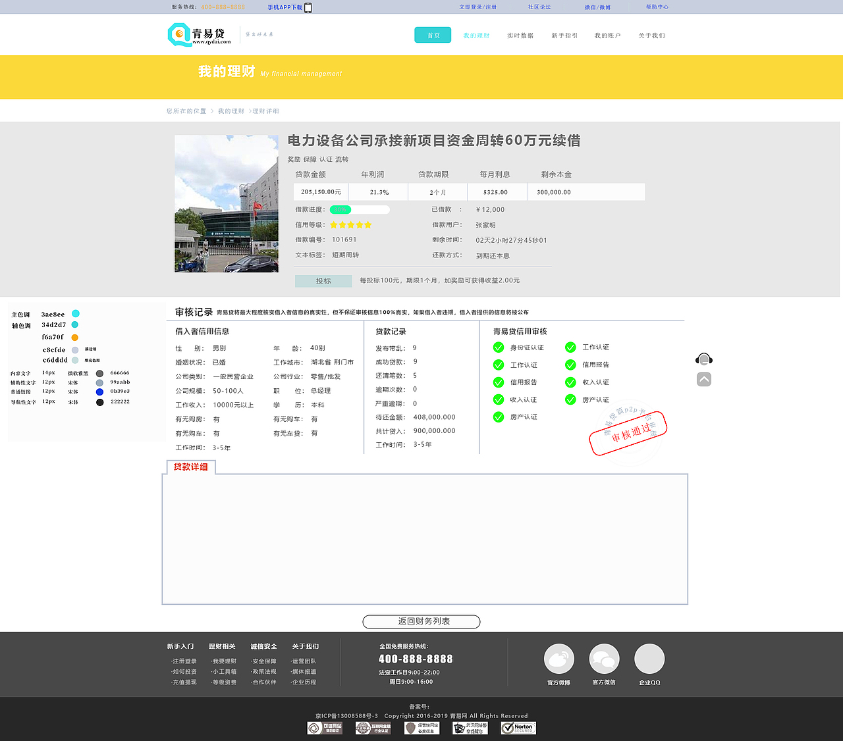This screenshot has height=741, width=843.
Task: Open the customer service headset icon
Action: click(x=704, y=359)
